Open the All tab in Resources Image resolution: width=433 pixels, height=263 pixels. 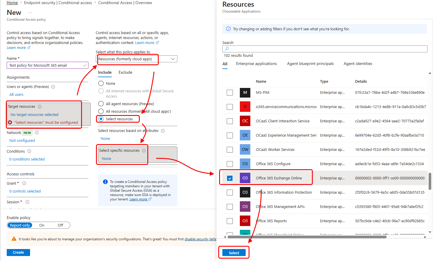coord(225,64)
